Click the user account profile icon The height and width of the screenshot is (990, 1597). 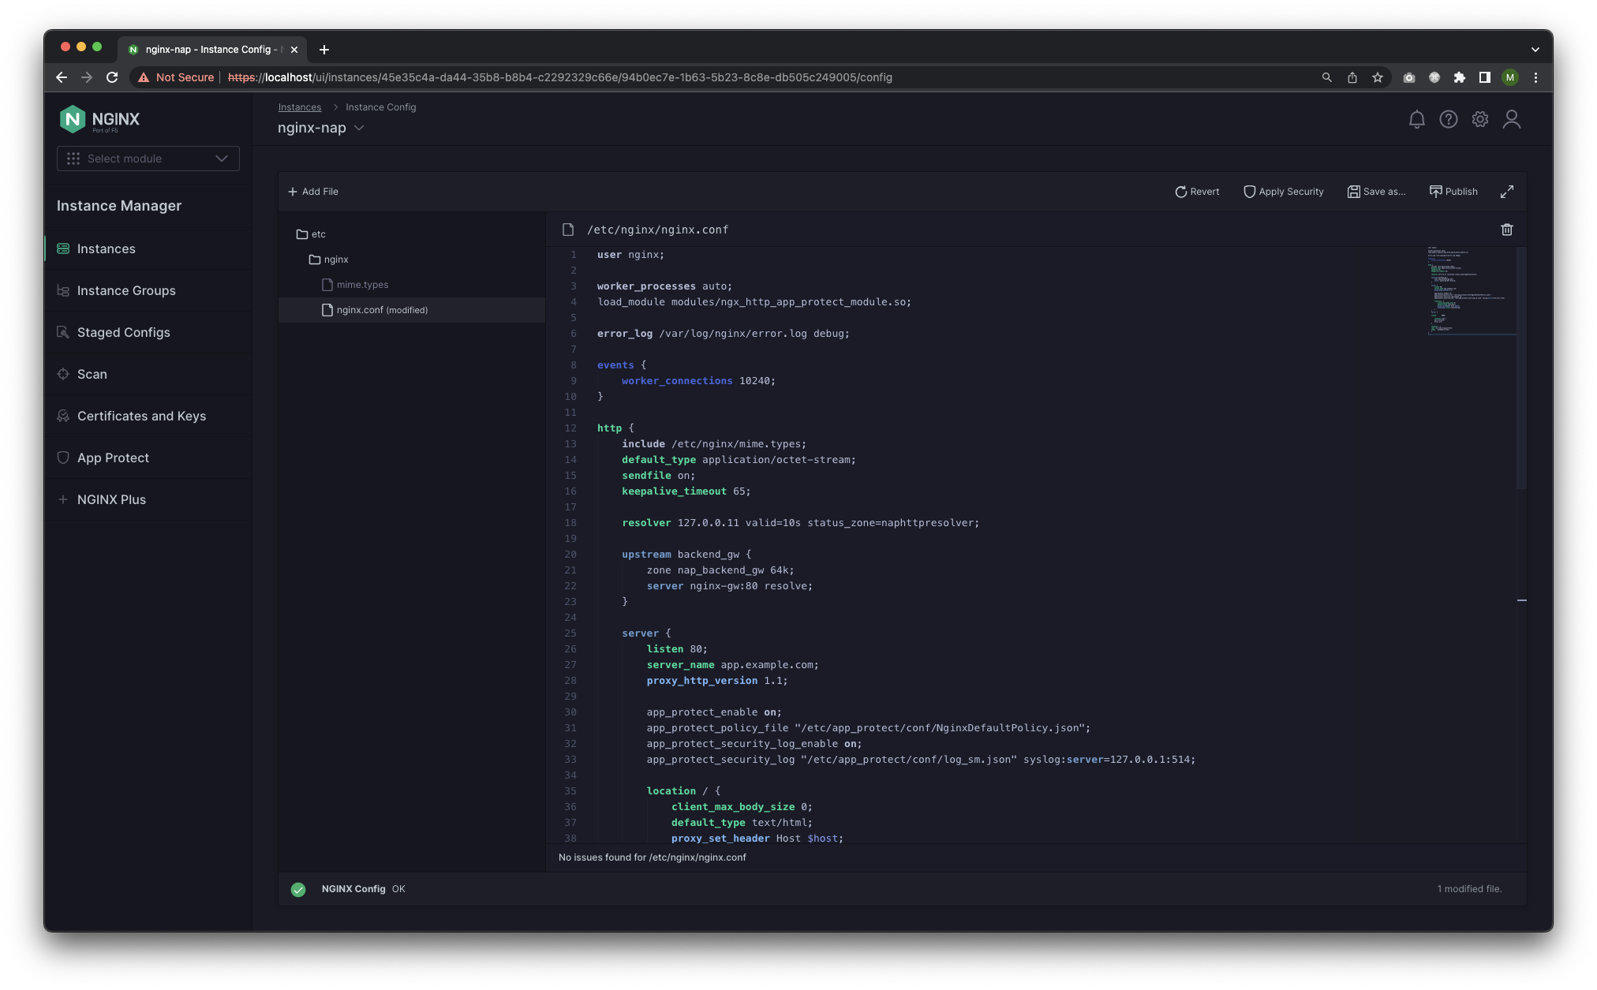pos(1511,119)
